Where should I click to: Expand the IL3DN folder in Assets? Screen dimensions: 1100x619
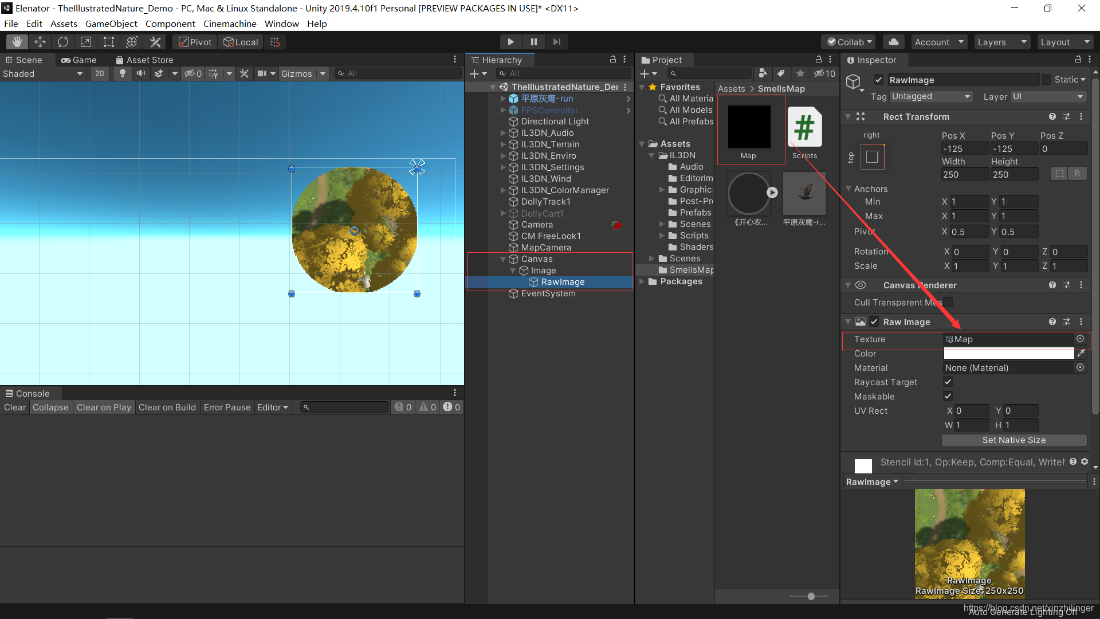(653, 154)
